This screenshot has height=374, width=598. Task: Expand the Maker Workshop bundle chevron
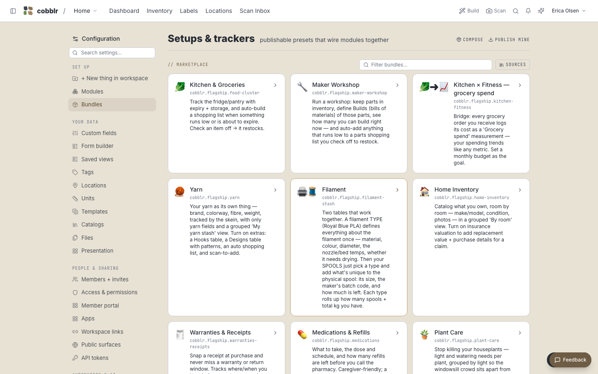[397, 85]
